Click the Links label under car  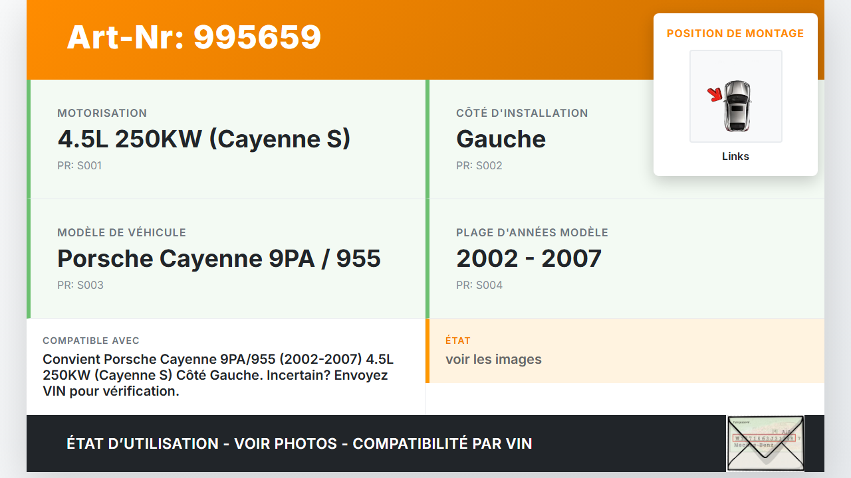735,157
